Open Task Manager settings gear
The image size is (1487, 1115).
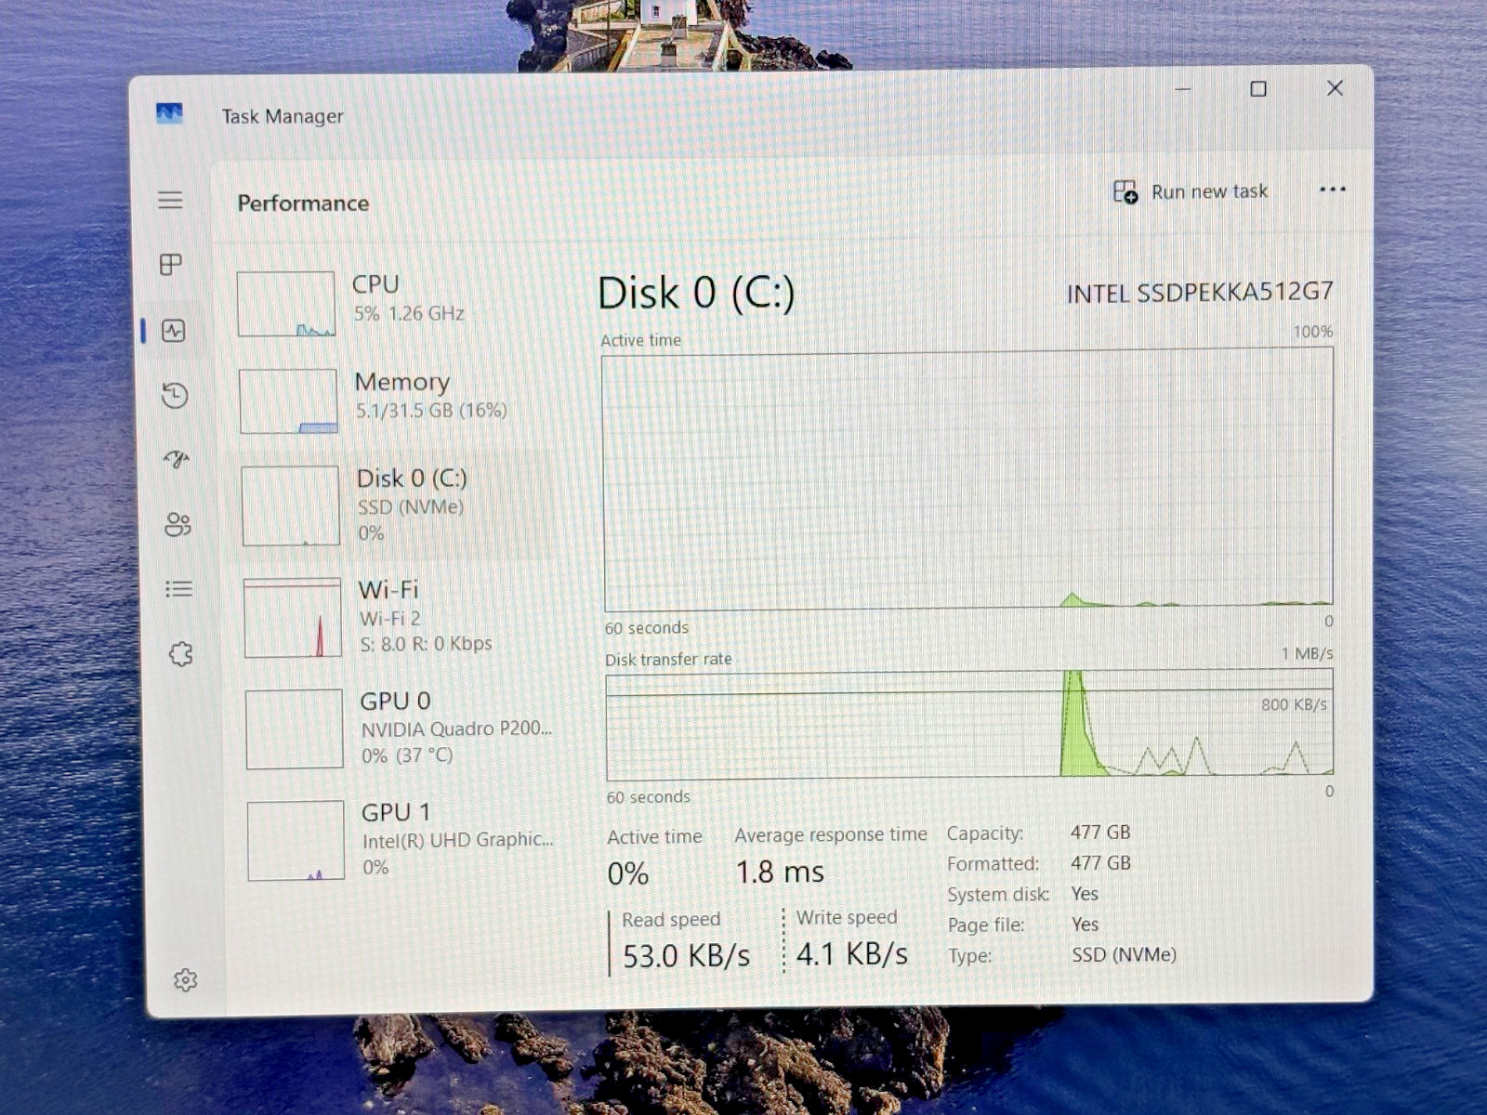click(186, 980)
